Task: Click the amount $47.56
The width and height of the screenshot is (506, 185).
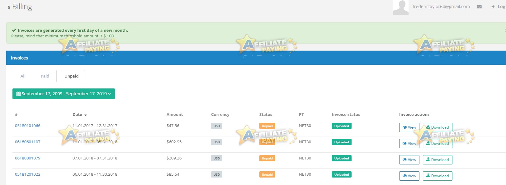Action: [173, 126]
